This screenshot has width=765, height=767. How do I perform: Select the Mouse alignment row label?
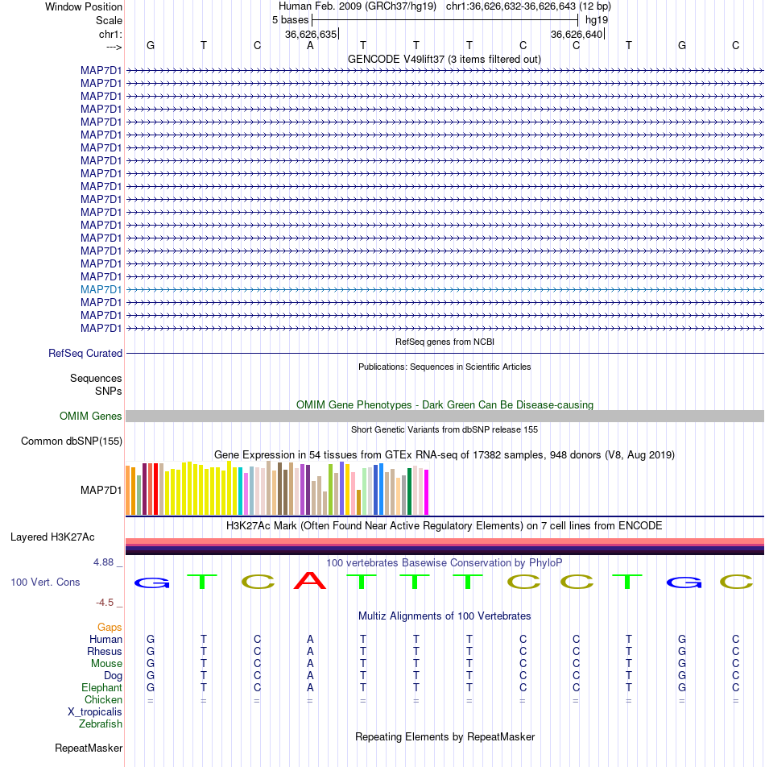pos(106,664)
